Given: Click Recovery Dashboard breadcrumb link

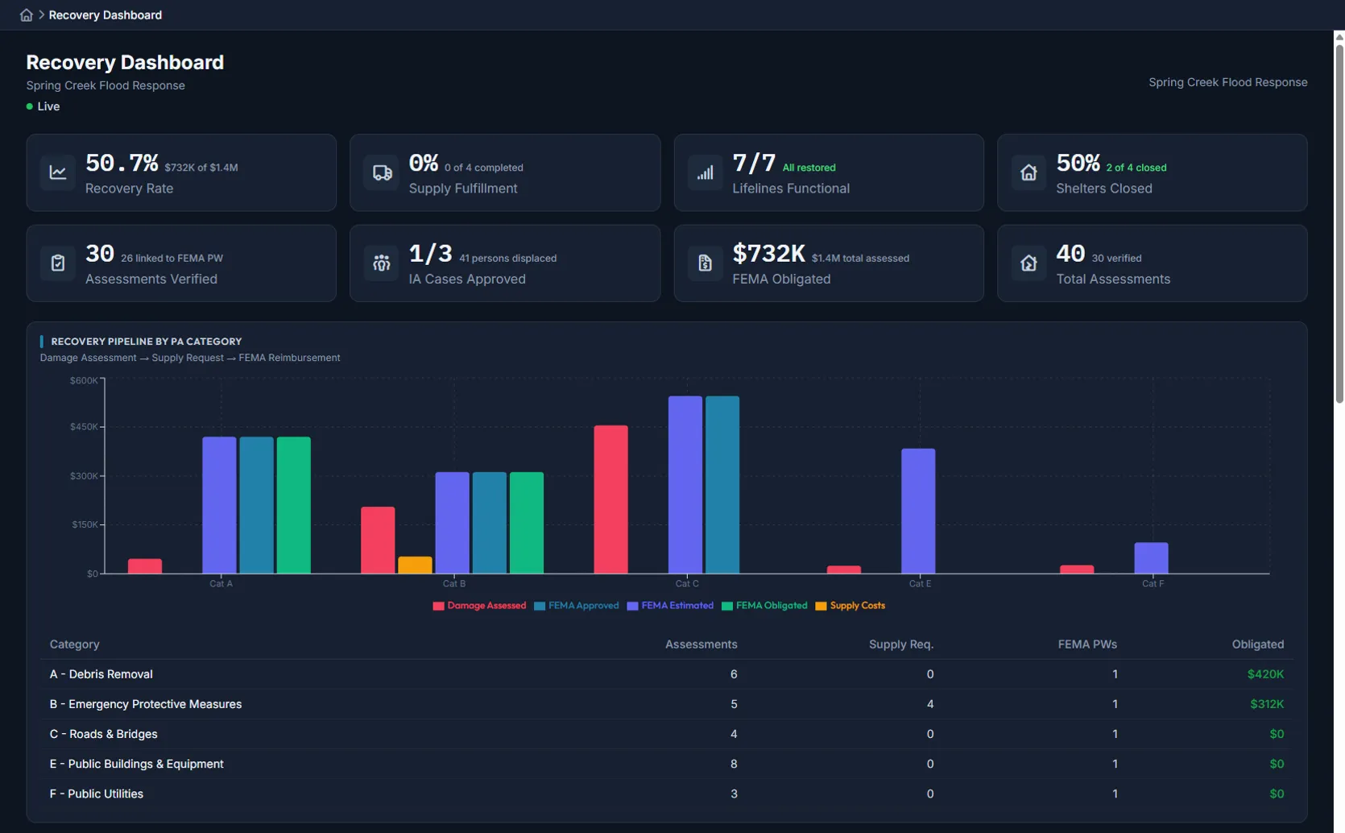Looking at the screenshot, I should (106, 15).
